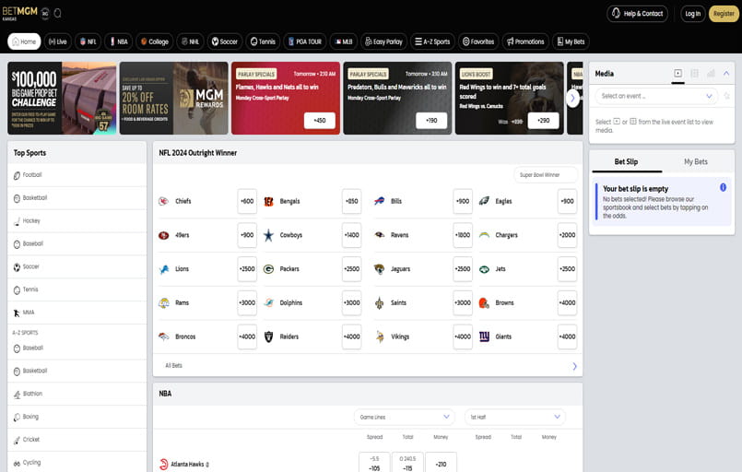This screenshot has height=472, width=742.
Task: Open Soccer in Top Sports
Action: click(77, 267)
